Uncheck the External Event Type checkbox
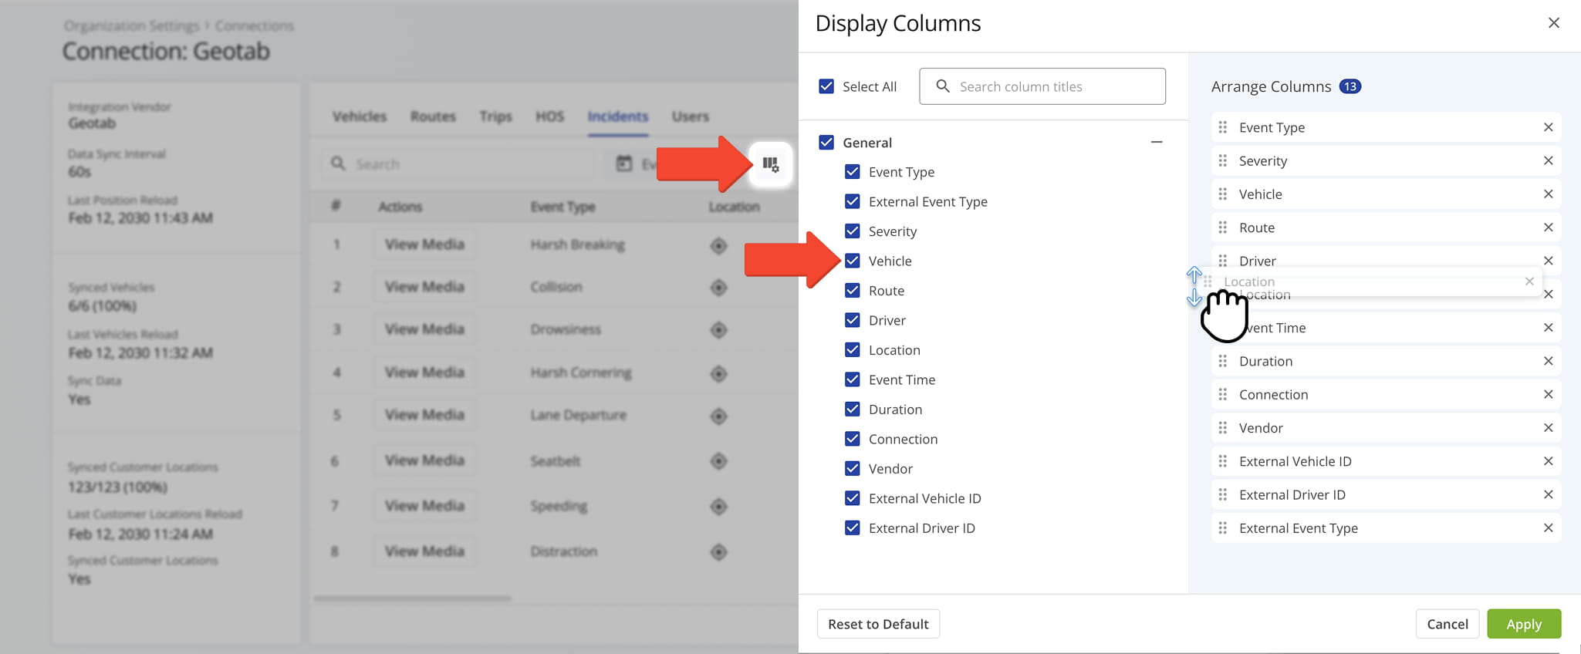The height and width of the screenshot is (654, 1581). point(853,201)
